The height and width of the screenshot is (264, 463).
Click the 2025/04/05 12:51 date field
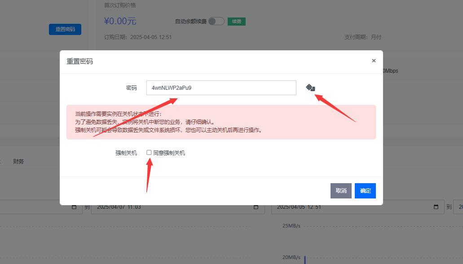[x=357, y=207]
